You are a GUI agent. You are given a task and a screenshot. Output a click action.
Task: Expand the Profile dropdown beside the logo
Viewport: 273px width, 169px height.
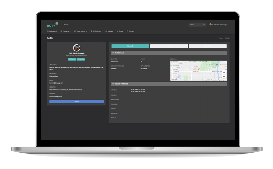click(x=66, y=25)
